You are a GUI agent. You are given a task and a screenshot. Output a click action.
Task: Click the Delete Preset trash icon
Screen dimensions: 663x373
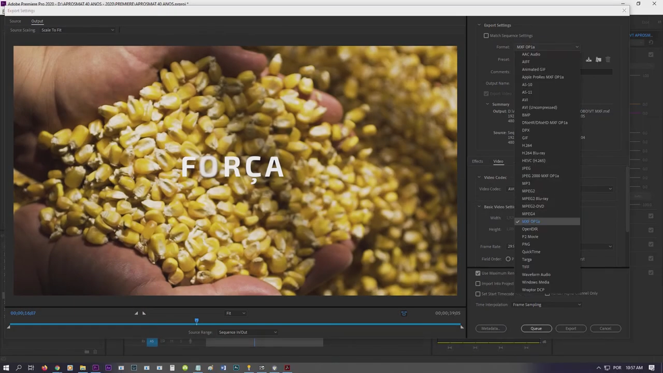[608, 60]
